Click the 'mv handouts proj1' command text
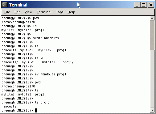This screenshot has width=156, height=114. (x=50, y=74)
